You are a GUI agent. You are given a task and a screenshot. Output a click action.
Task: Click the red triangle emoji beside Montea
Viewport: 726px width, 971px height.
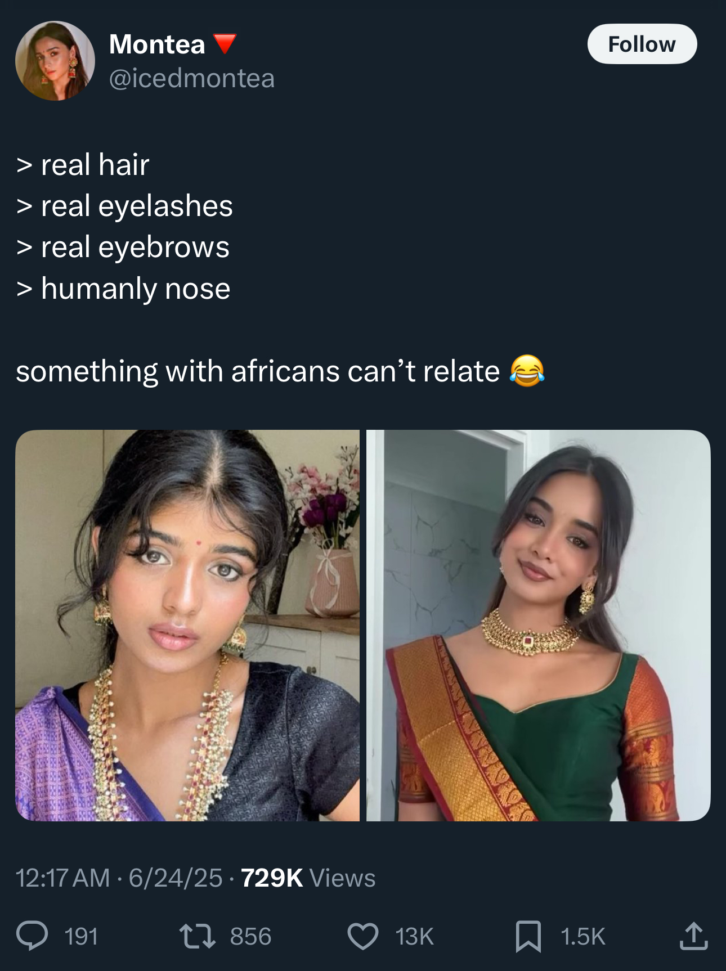point(225,44)
